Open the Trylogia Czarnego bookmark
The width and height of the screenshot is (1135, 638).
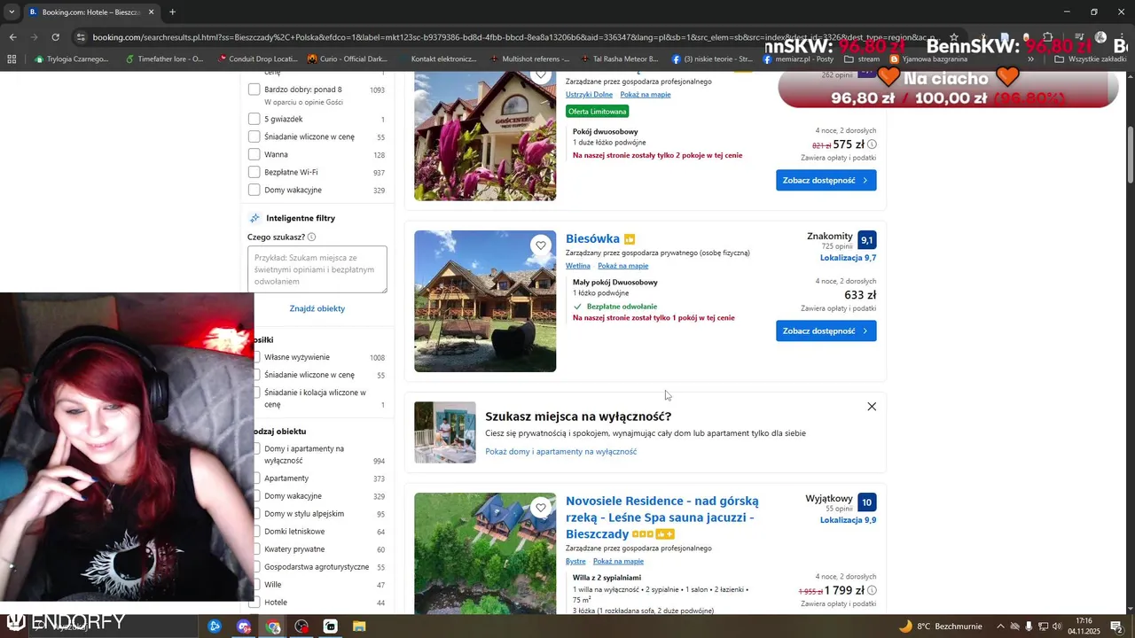pyautogui.click(x=71, y=59)
